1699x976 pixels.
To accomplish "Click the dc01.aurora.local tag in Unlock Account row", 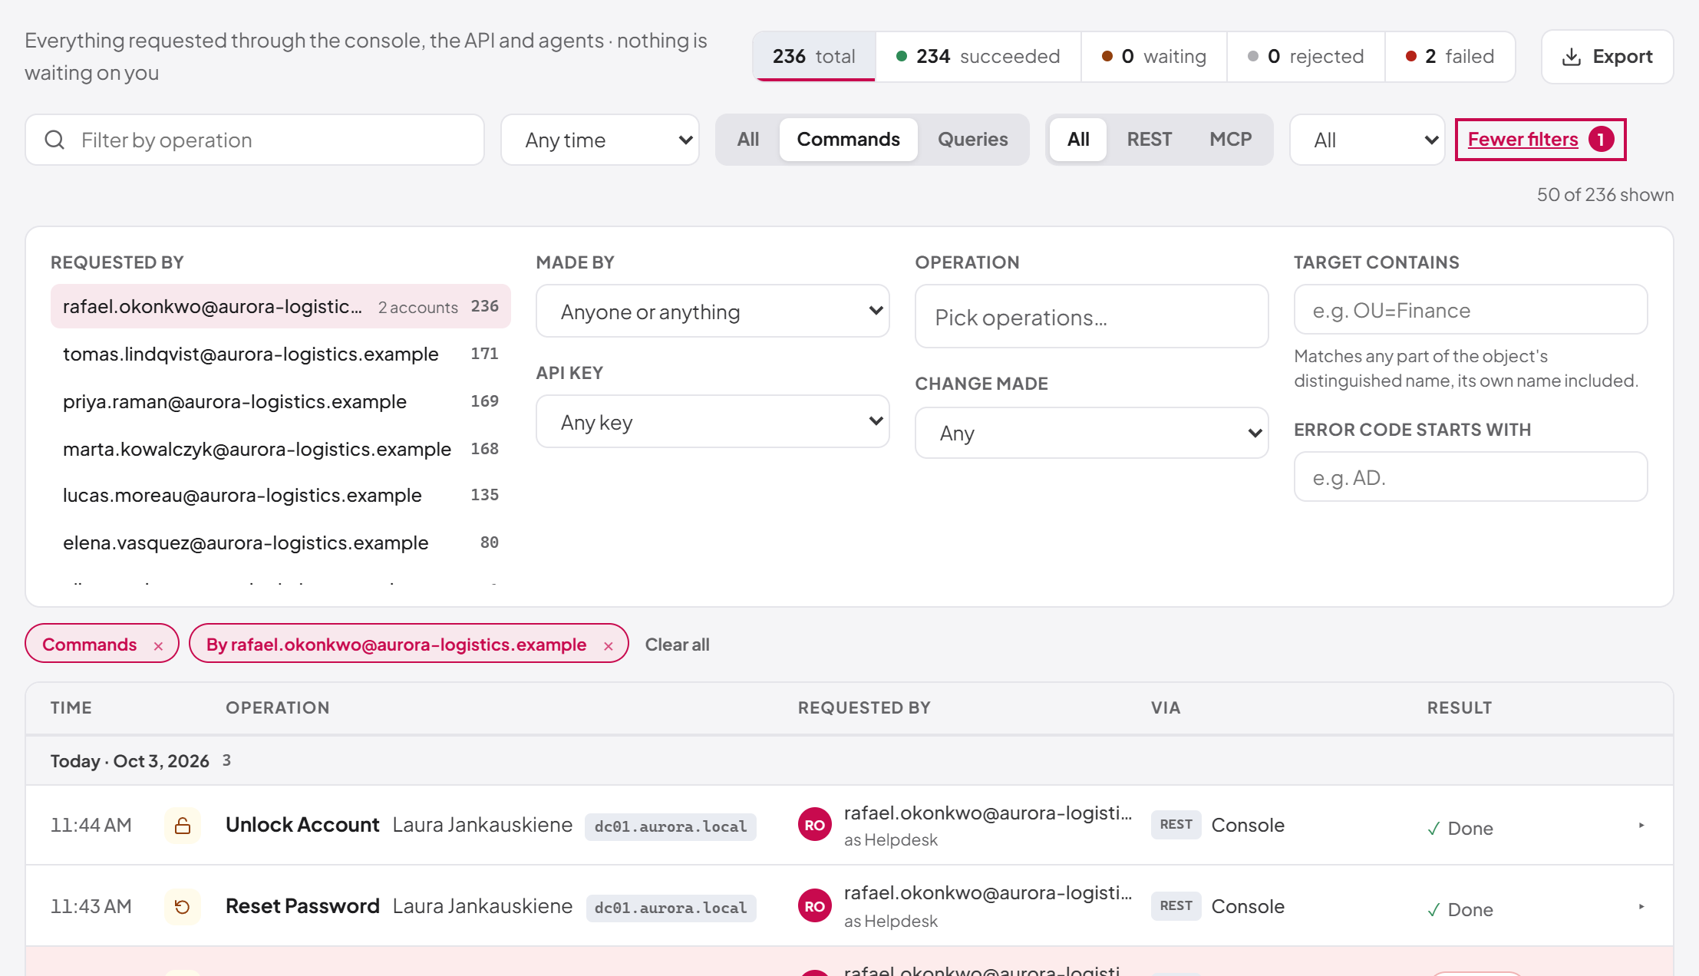I will tap(671, 826).
